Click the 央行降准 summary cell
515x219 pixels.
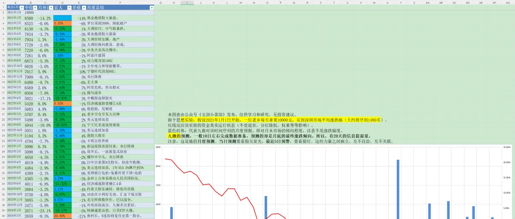click(120, 77)
